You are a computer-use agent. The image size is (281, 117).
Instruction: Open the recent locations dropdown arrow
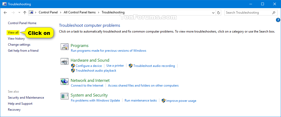tap(19, 13)
